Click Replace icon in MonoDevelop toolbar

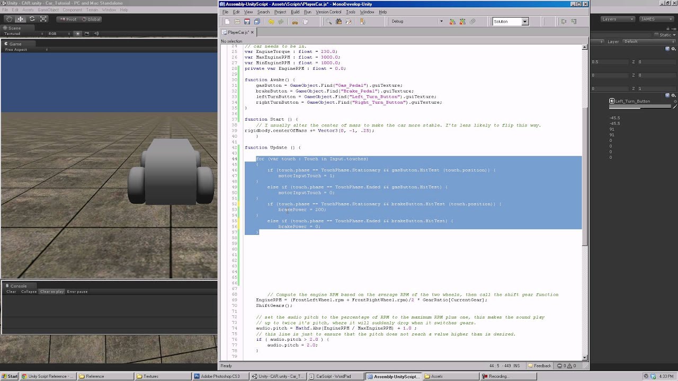tap(349, 22)
